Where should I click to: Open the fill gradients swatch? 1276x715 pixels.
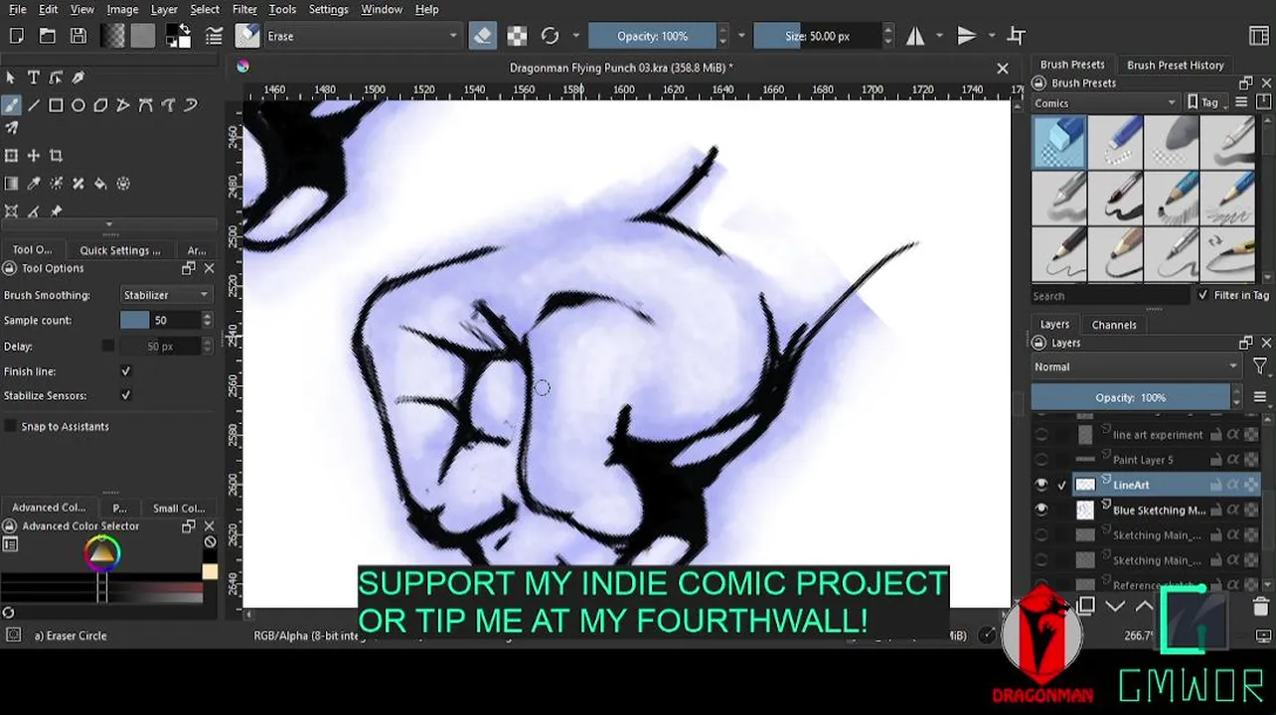tap(112, 36)
